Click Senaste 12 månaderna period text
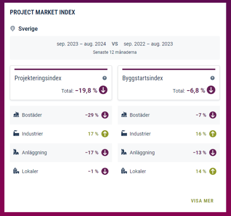 [x=115, y=52]
